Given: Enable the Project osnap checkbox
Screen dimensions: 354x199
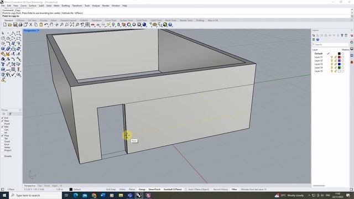Looking at the screenshot, I should click(2, 150).
